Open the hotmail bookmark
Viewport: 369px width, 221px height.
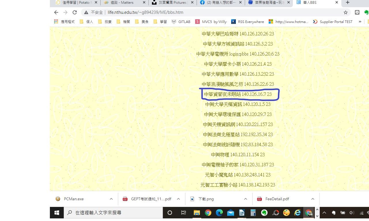tap(289, 22)
